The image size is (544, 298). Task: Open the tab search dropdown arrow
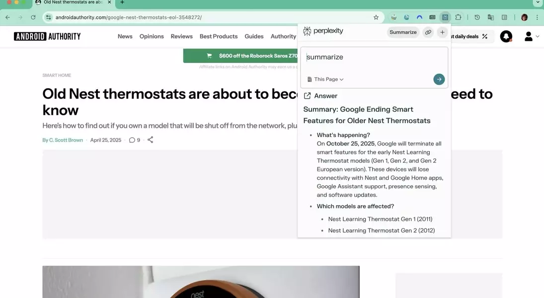[x=538, y=2]
